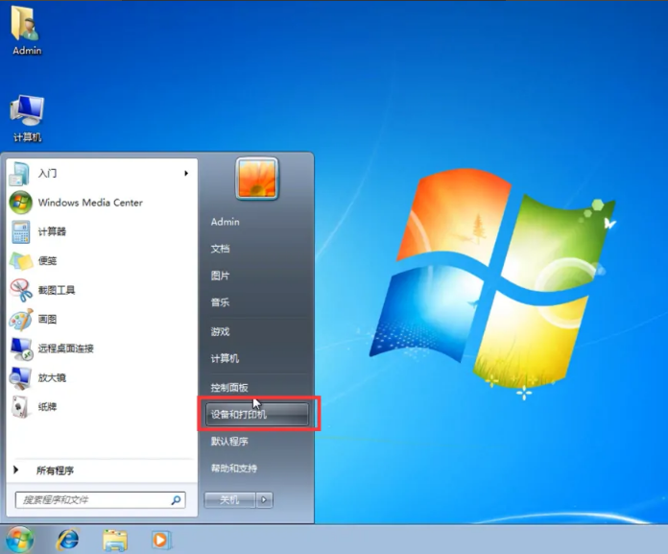Launch the 远程桌面连接 icon
668x554 pixels.
coord(20,349)
